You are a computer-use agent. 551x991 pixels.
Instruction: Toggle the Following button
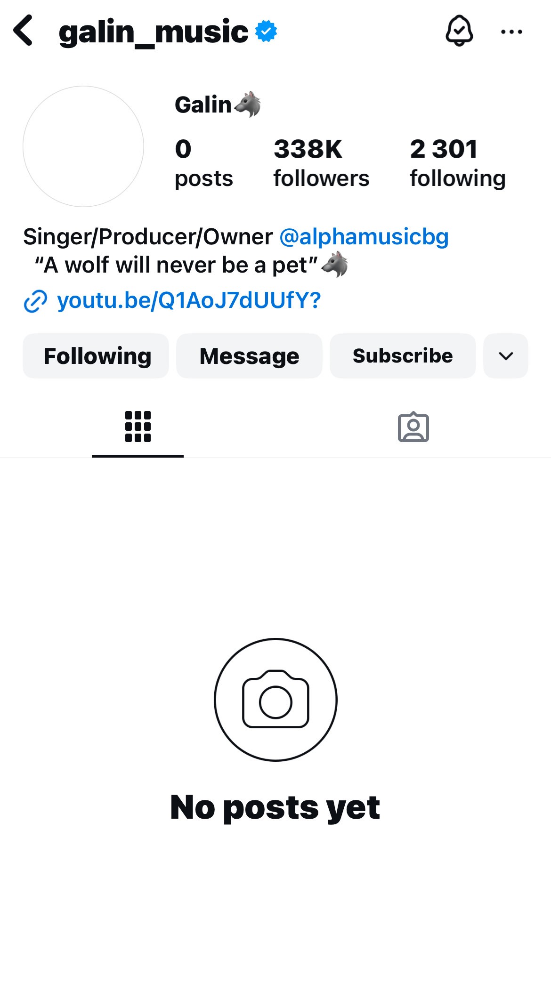pos(96,356)
